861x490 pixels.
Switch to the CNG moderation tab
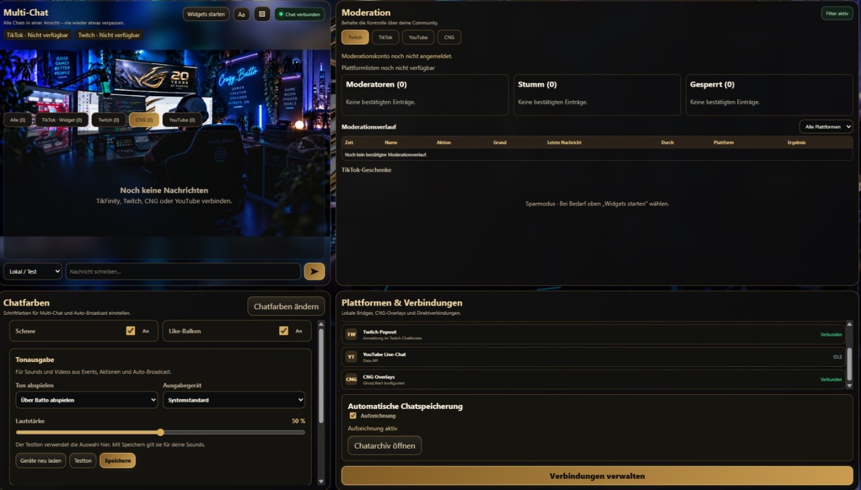450,38
